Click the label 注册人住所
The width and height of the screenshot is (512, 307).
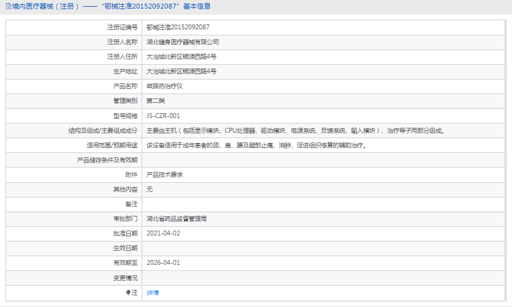pyautogui.click(x=123, y=57)
